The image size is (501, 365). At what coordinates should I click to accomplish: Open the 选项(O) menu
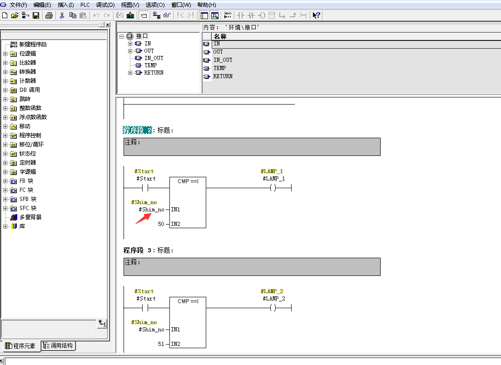coord(155,5)
